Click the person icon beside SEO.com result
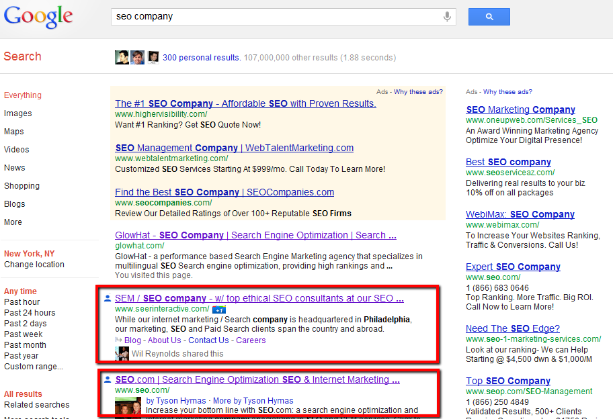The height and width of the screenshot is (419, 613). [108, 379]
